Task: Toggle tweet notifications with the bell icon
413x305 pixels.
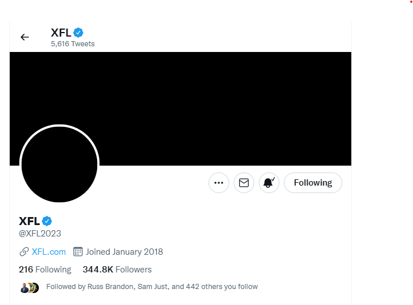Action: 268,183
